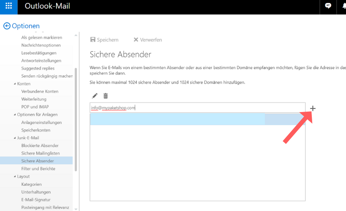Open Filter und Berichte page
Screen dimensions: 346x211
click(38, 169)
